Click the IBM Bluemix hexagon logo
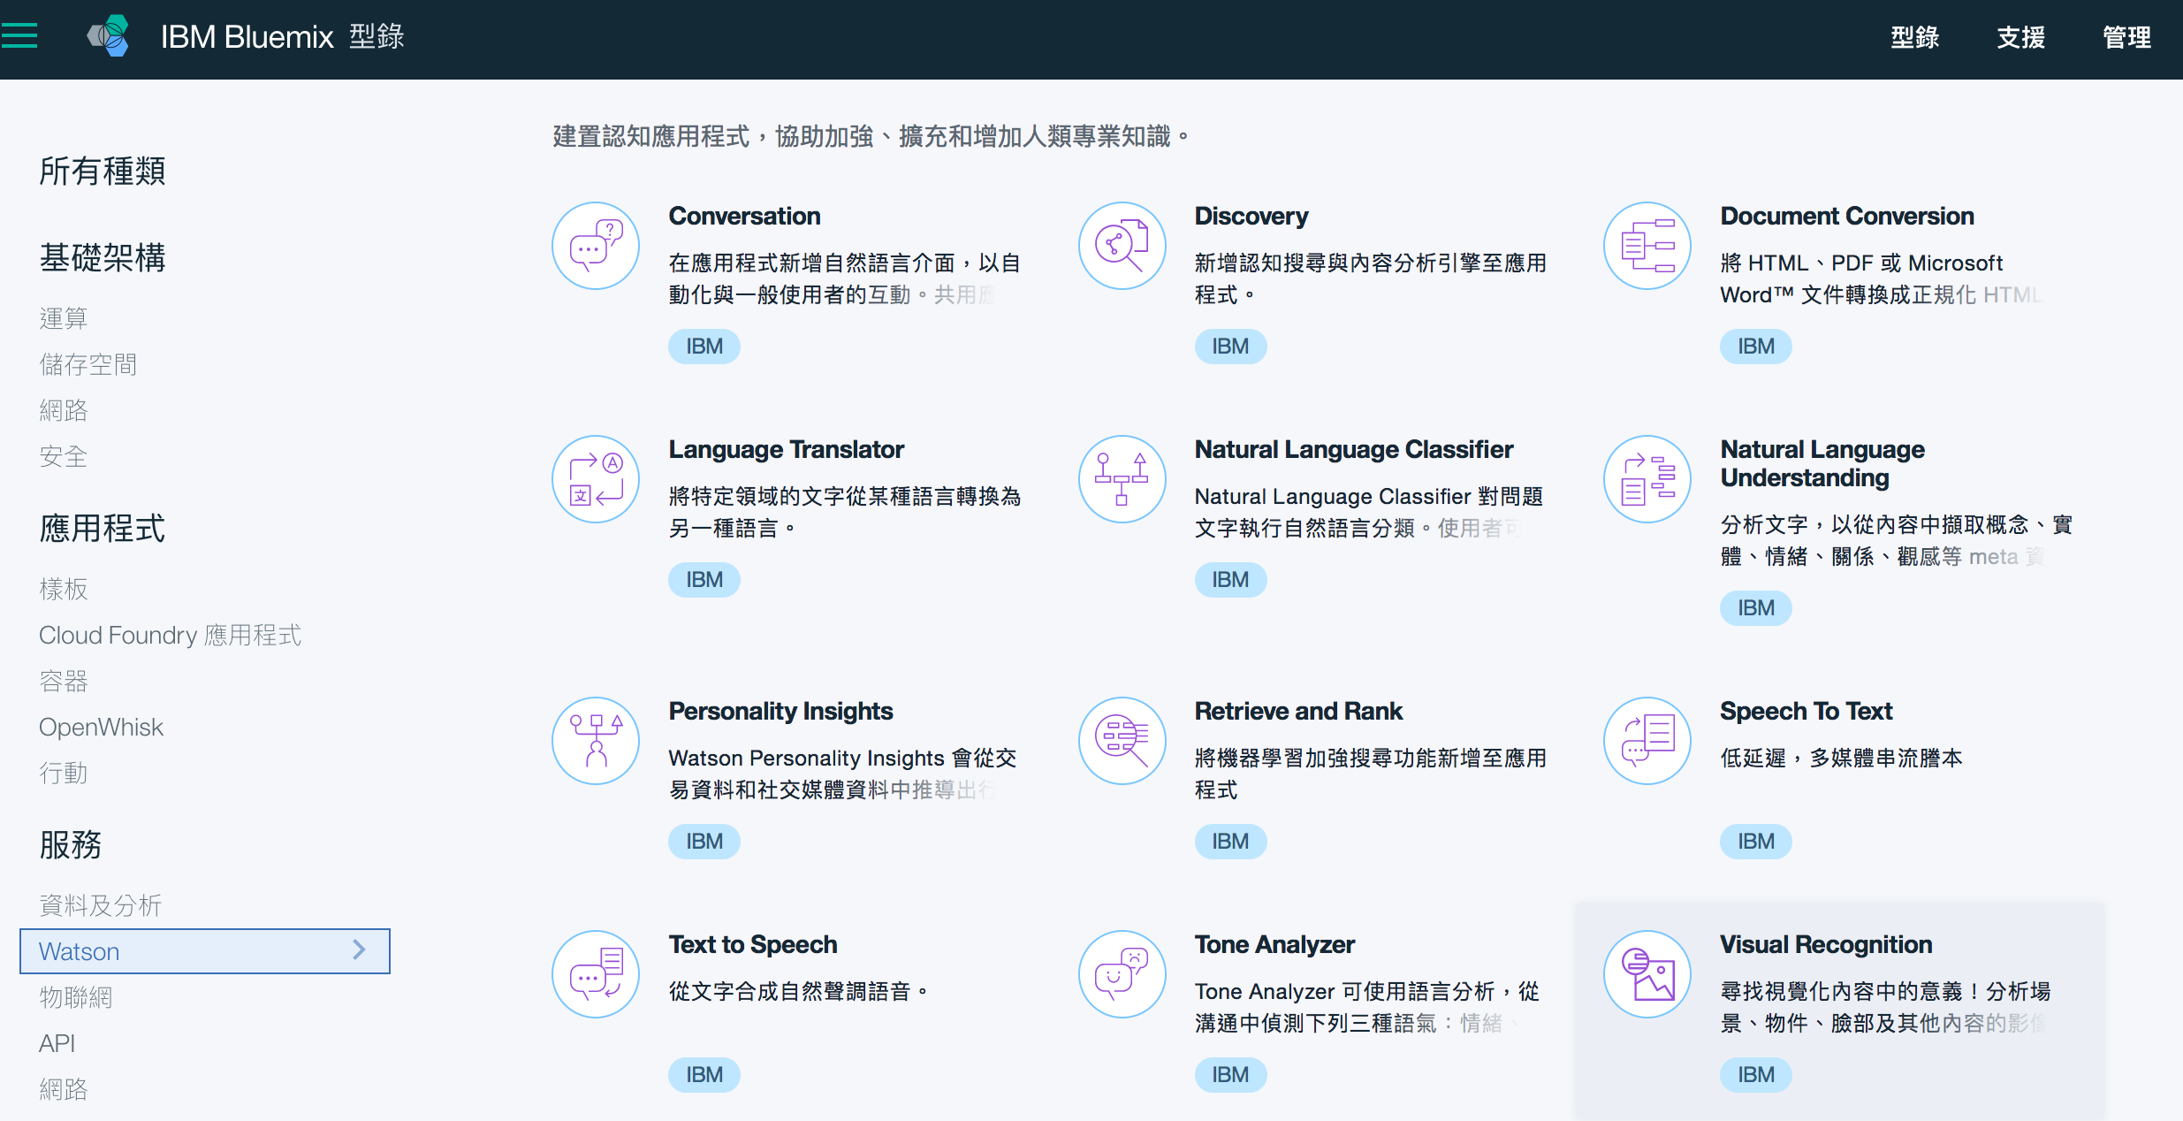 [109, 36]
